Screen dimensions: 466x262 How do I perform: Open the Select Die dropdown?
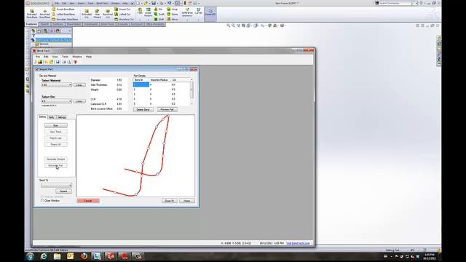(x=57, y=101)
